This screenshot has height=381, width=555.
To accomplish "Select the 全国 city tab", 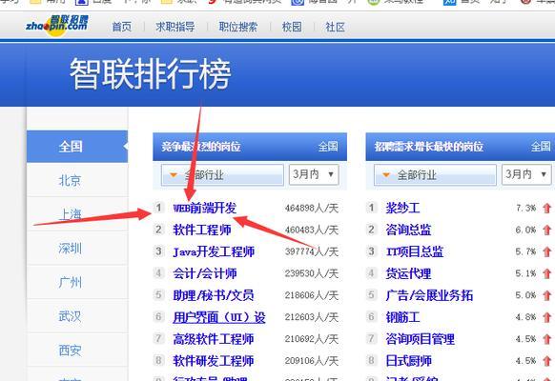I will pos(77,147).
